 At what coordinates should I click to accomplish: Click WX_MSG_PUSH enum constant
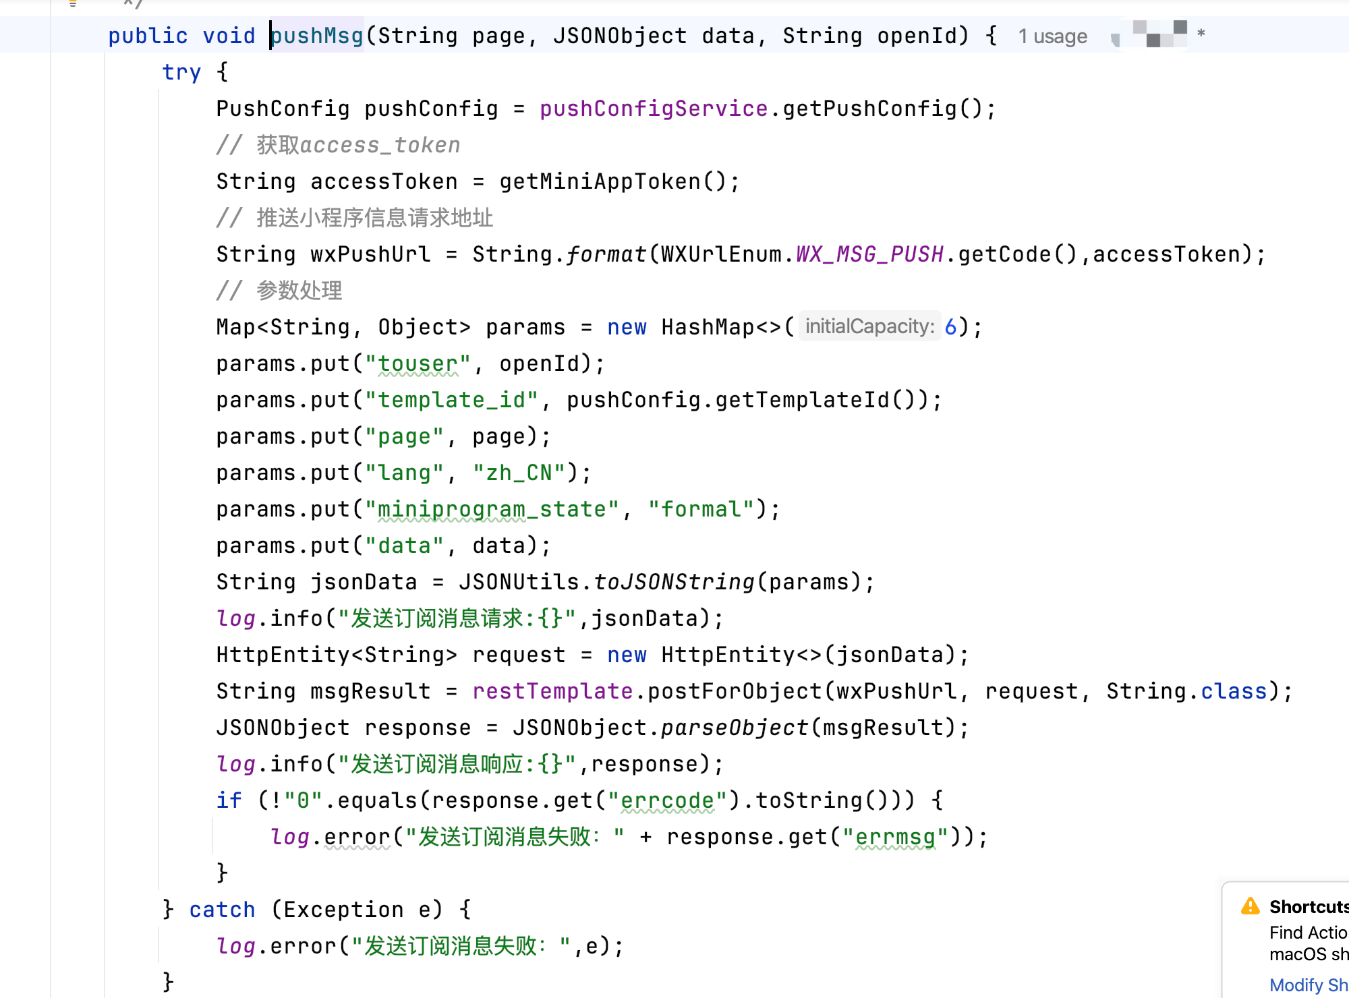tap(869, 254)
